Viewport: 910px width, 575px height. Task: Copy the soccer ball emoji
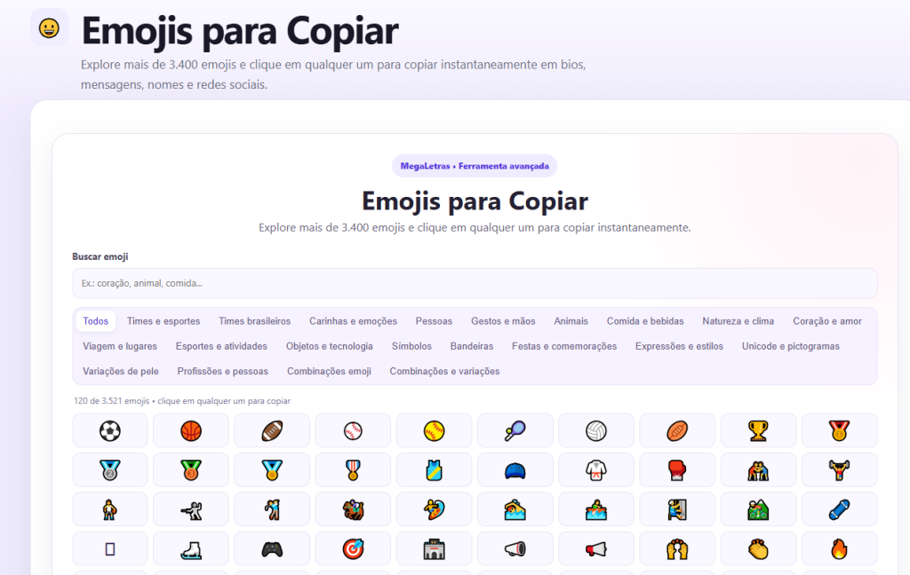click(109, 430)
